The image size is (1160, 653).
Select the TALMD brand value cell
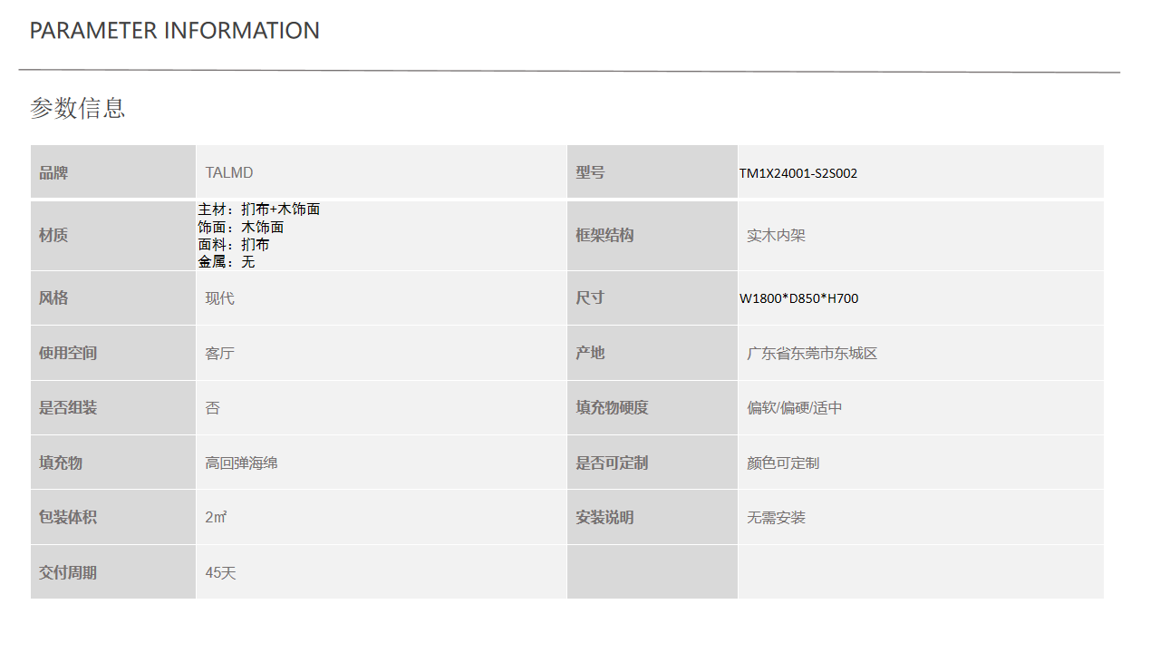pos(229,172)
